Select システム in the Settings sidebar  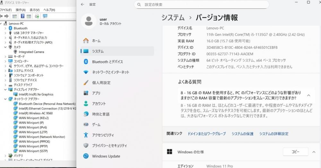coord(117,51)
